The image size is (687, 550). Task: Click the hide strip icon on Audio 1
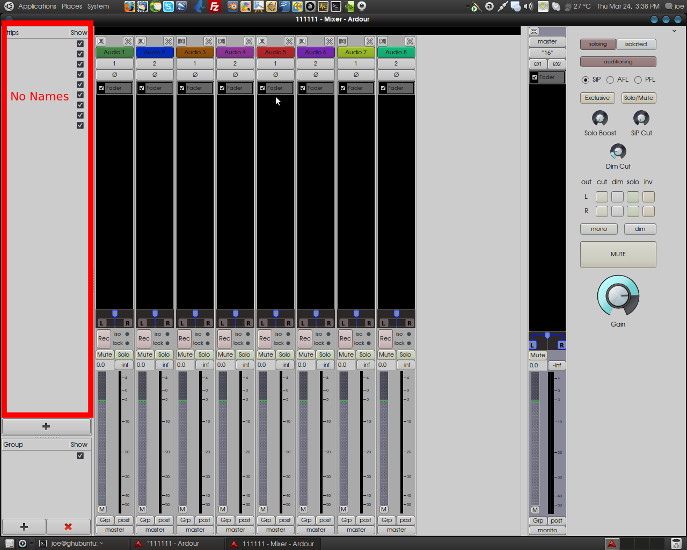click(128, 41)
